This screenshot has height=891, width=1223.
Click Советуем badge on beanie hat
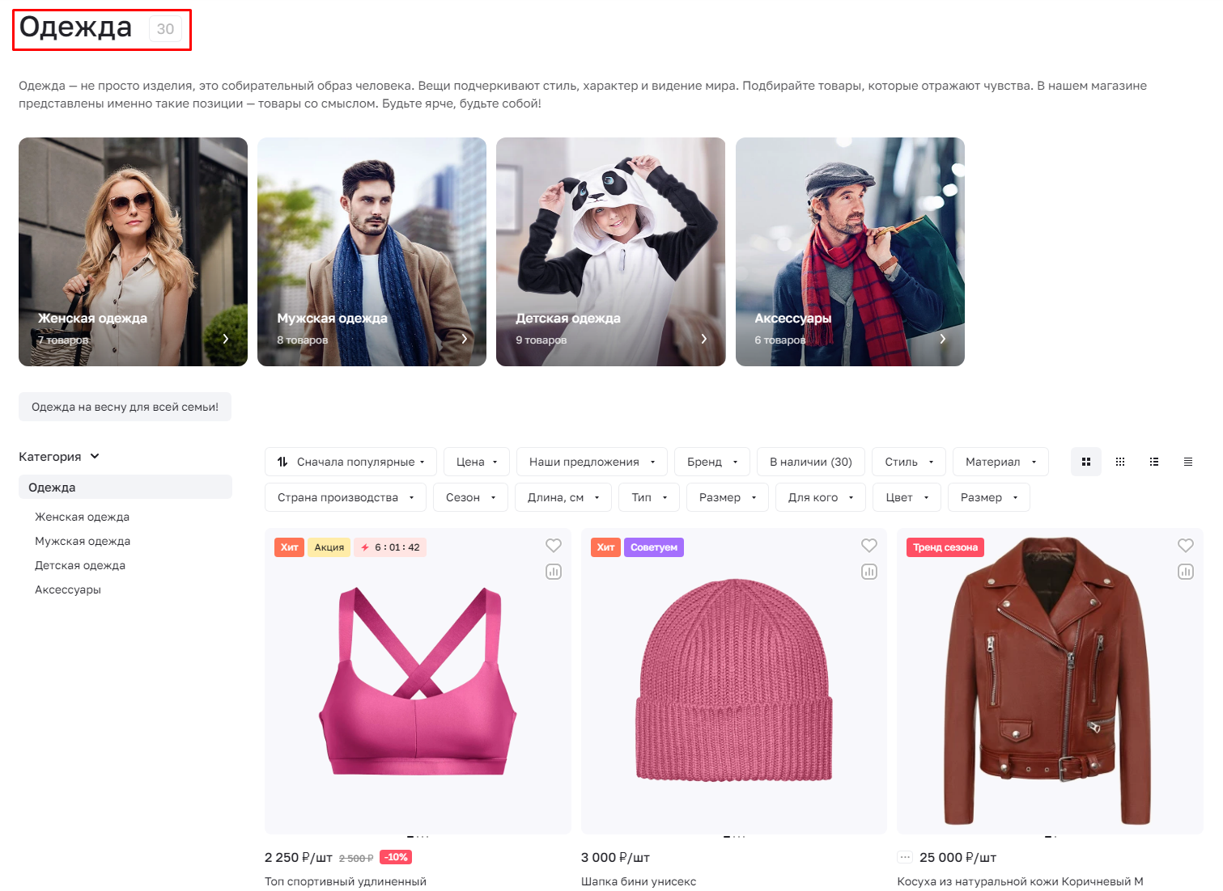coord(654,547)
